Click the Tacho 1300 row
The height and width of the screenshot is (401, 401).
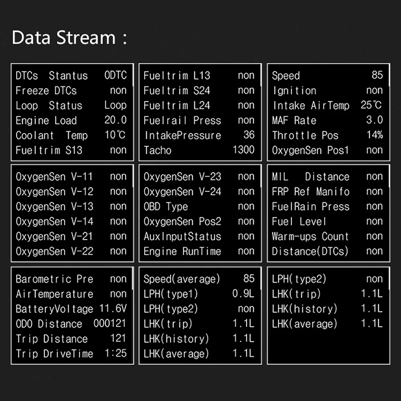point(199,150)
